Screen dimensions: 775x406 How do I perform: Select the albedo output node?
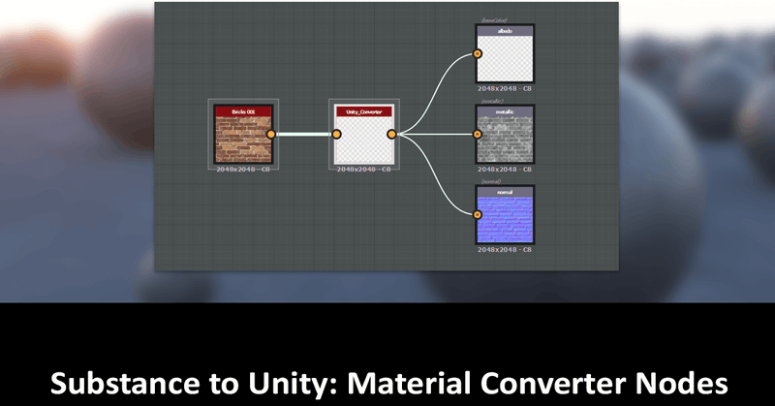point(505,53)
